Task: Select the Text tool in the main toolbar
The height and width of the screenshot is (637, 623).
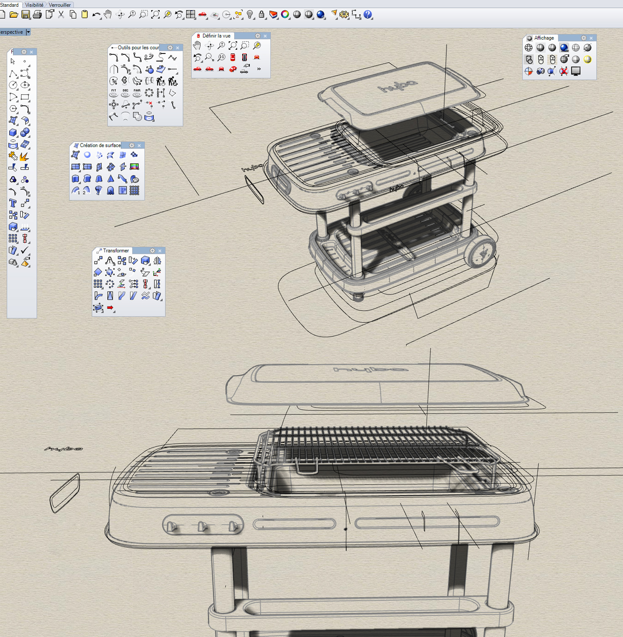Action: [x=13, y=204]
